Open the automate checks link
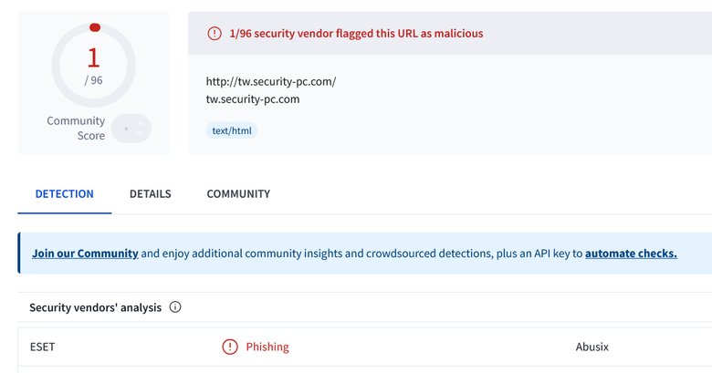The height and width of the screenshot is (373, 712). [631, 254]
